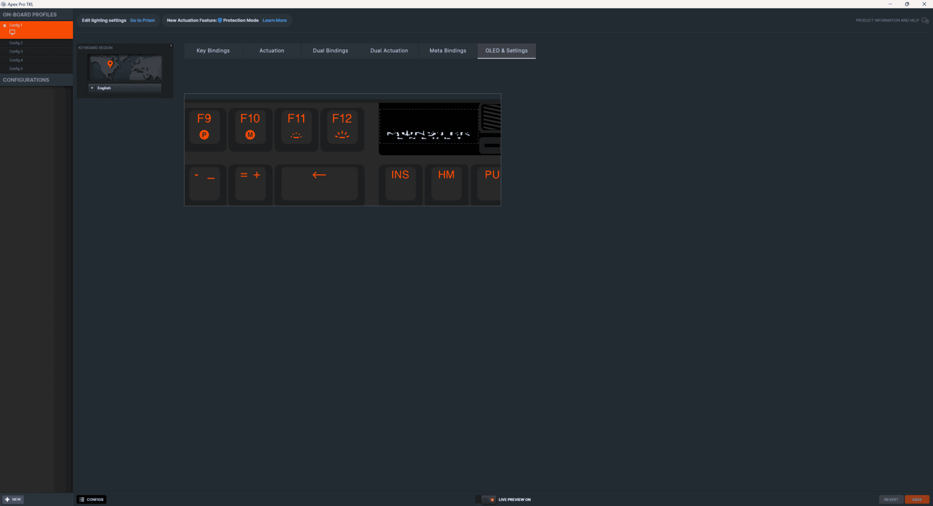Click the REVERT button

[891, 499]
